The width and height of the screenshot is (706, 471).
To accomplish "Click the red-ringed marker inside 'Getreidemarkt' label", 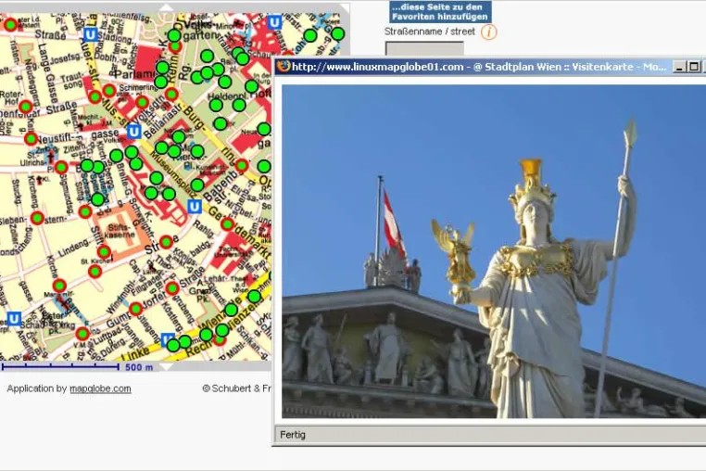I will pyautogui.click(x=228, y=223).
